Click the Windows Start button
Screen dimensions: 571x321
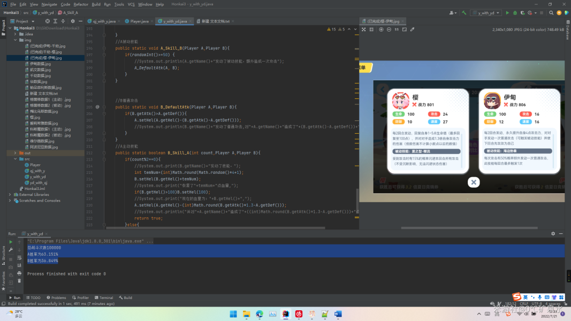pos(233,314)
